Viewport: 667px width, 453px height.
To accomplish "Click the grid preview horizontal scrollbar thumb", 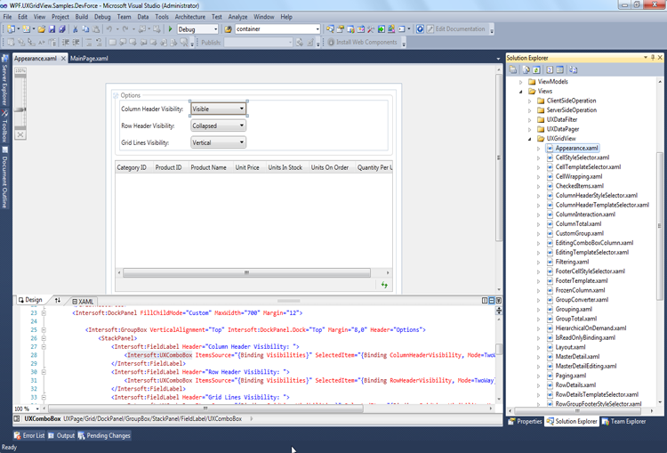I will point(246,272).
